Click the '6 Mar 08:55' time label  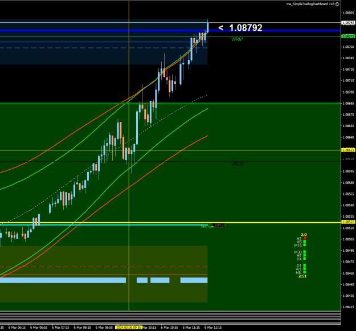[x=104, y=328]
